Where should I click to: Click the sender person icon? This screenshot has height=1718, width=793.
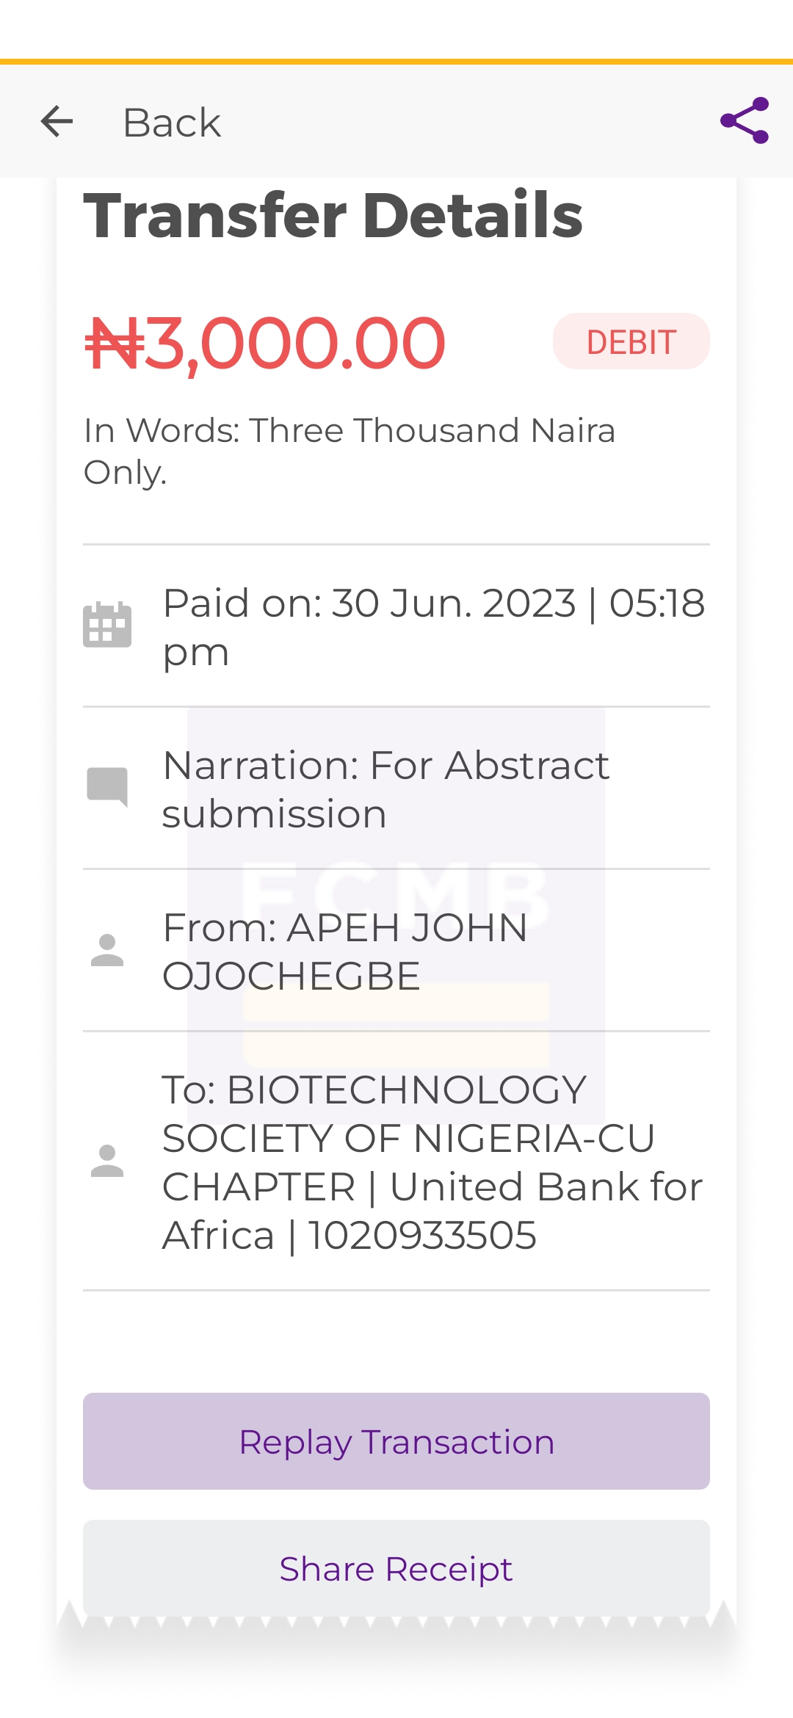[x=107, y=950]
